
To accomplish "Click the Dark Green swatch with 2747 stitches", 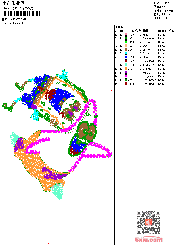I will [126, 80].
